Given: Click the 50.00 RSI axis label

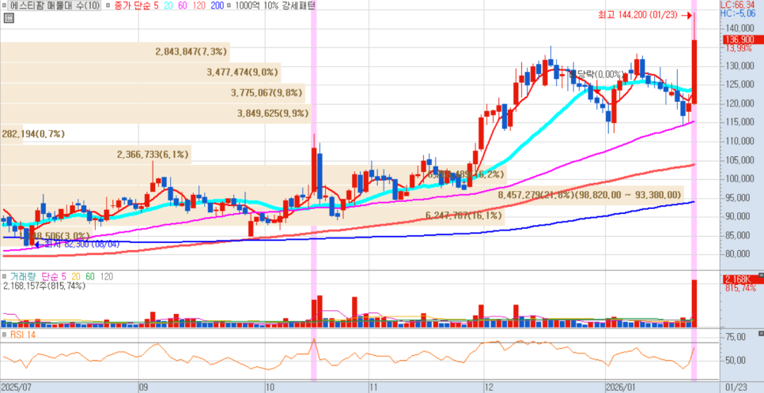Looking at the screenshot, I should [737, 361].
